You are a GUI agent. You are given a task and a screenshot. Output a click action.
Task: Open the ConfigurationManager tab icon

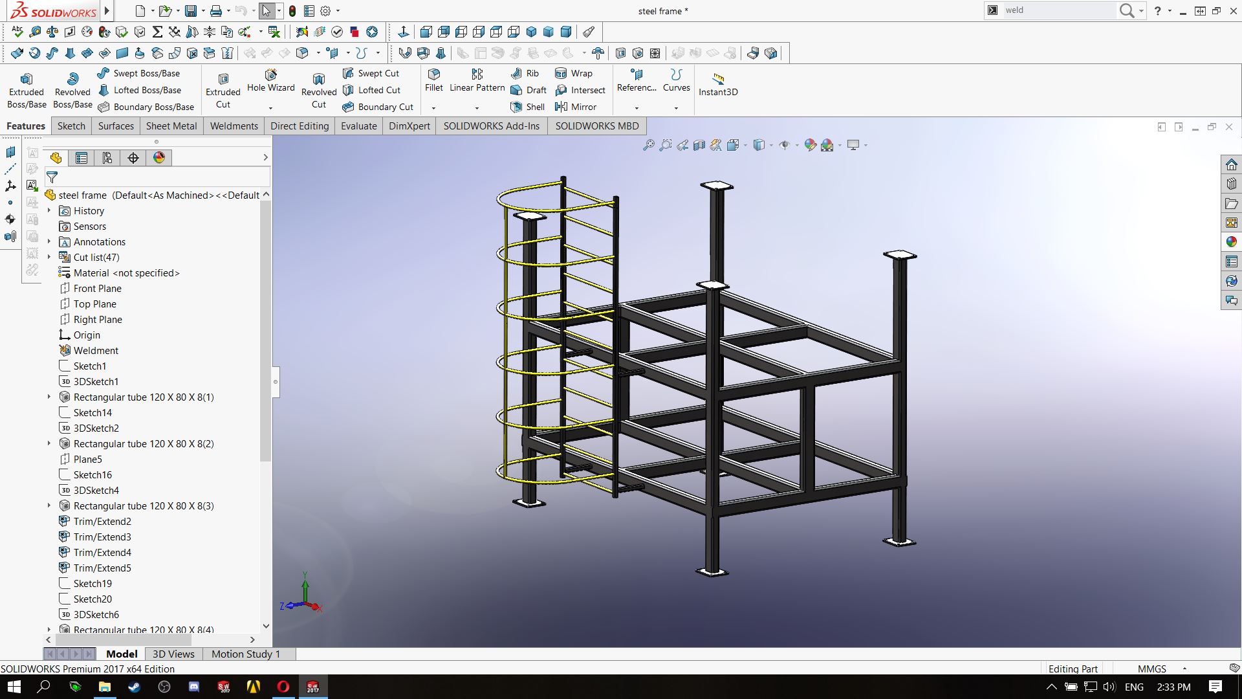click(107, 157)
